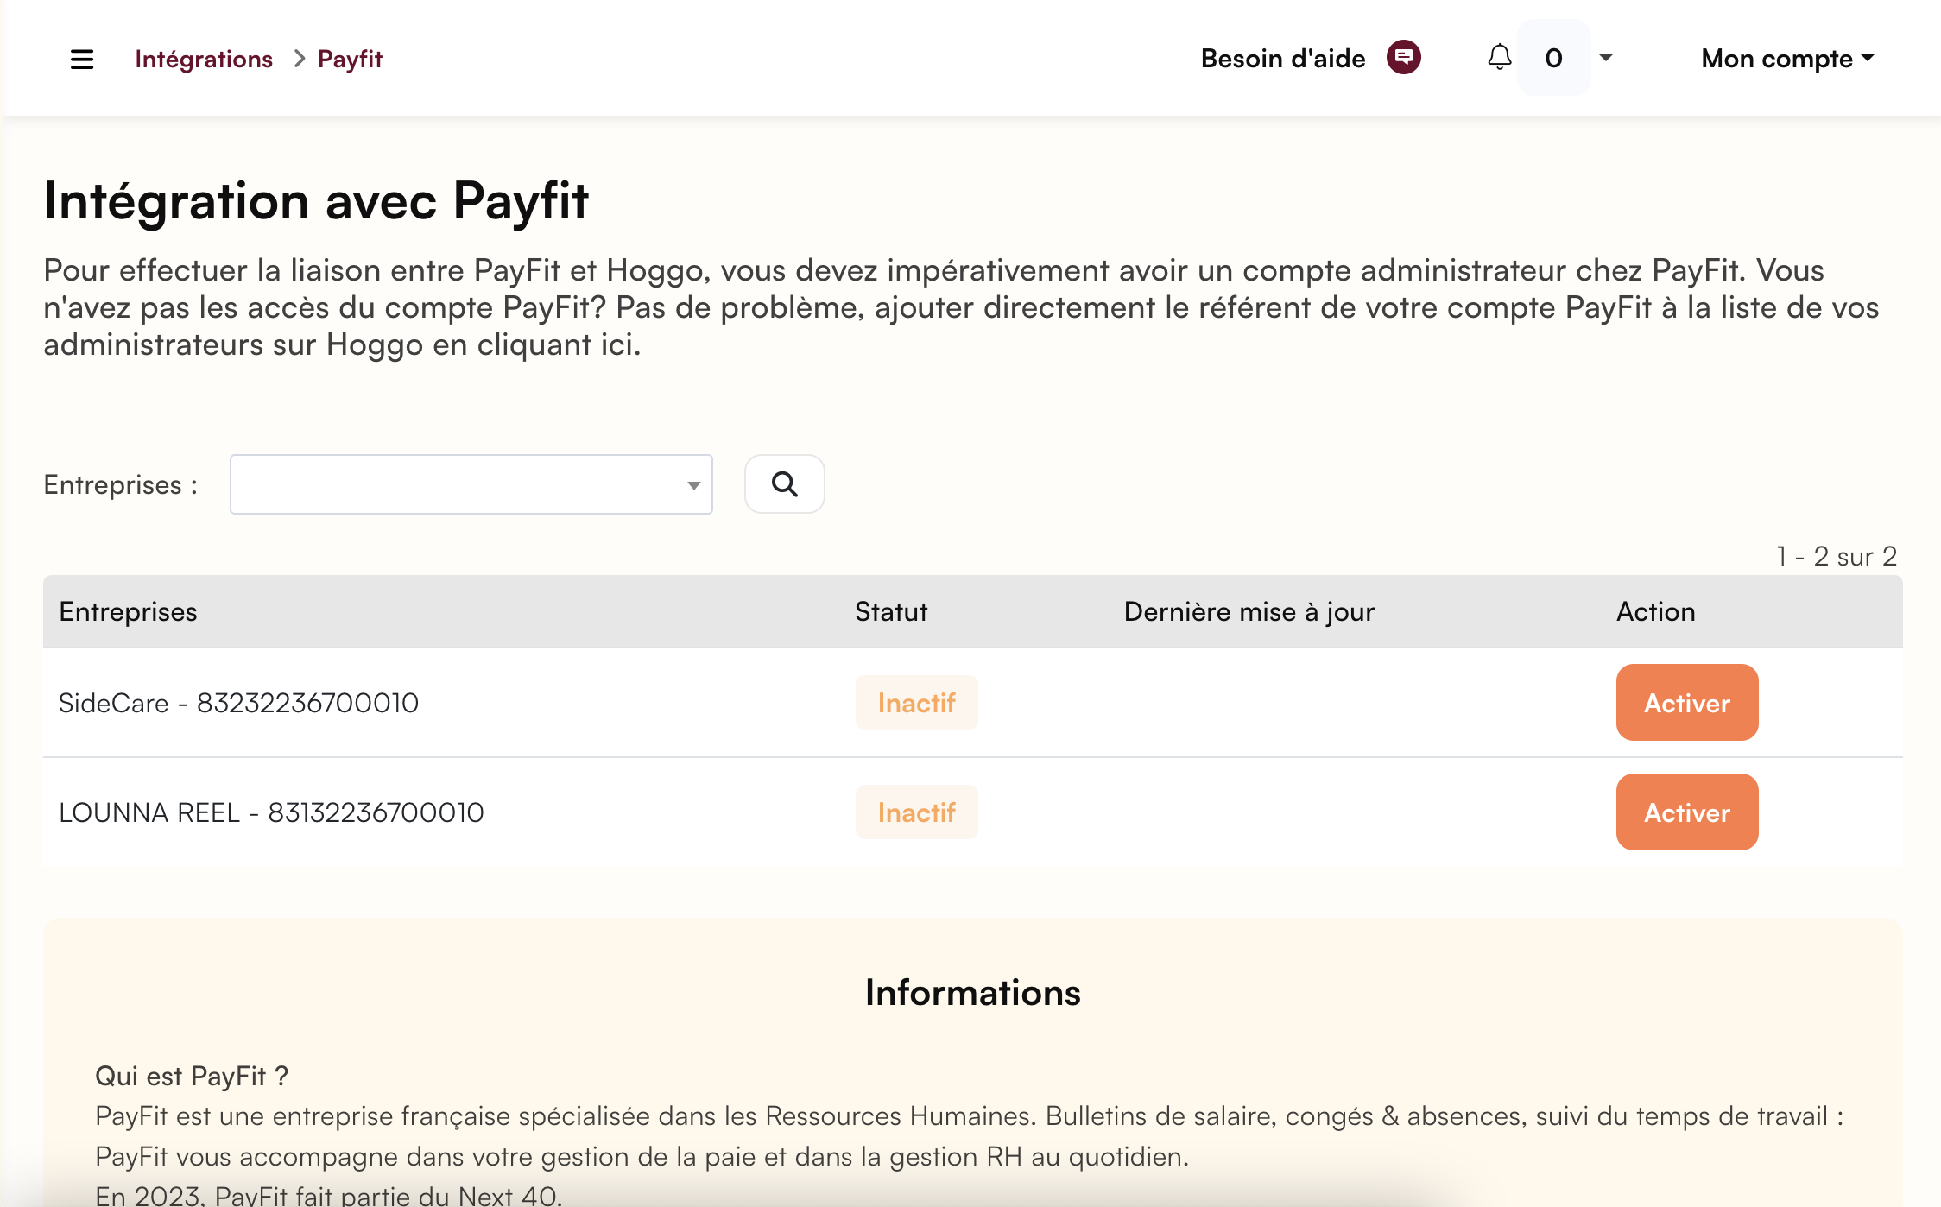Click the magnifying glass search button

tap(784, 484)
